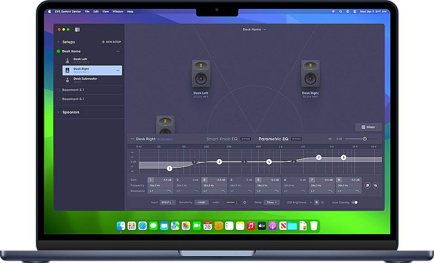Switch to the Smart Knob EQ tab
Viewport: 434px width, 263px height.
pyautogui.click(x=222, y=139)
